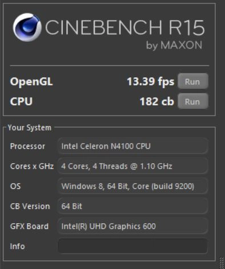225x269 pixels.
Task: Click the CINEBENCH R15 title text
Action: click(125, 27)
